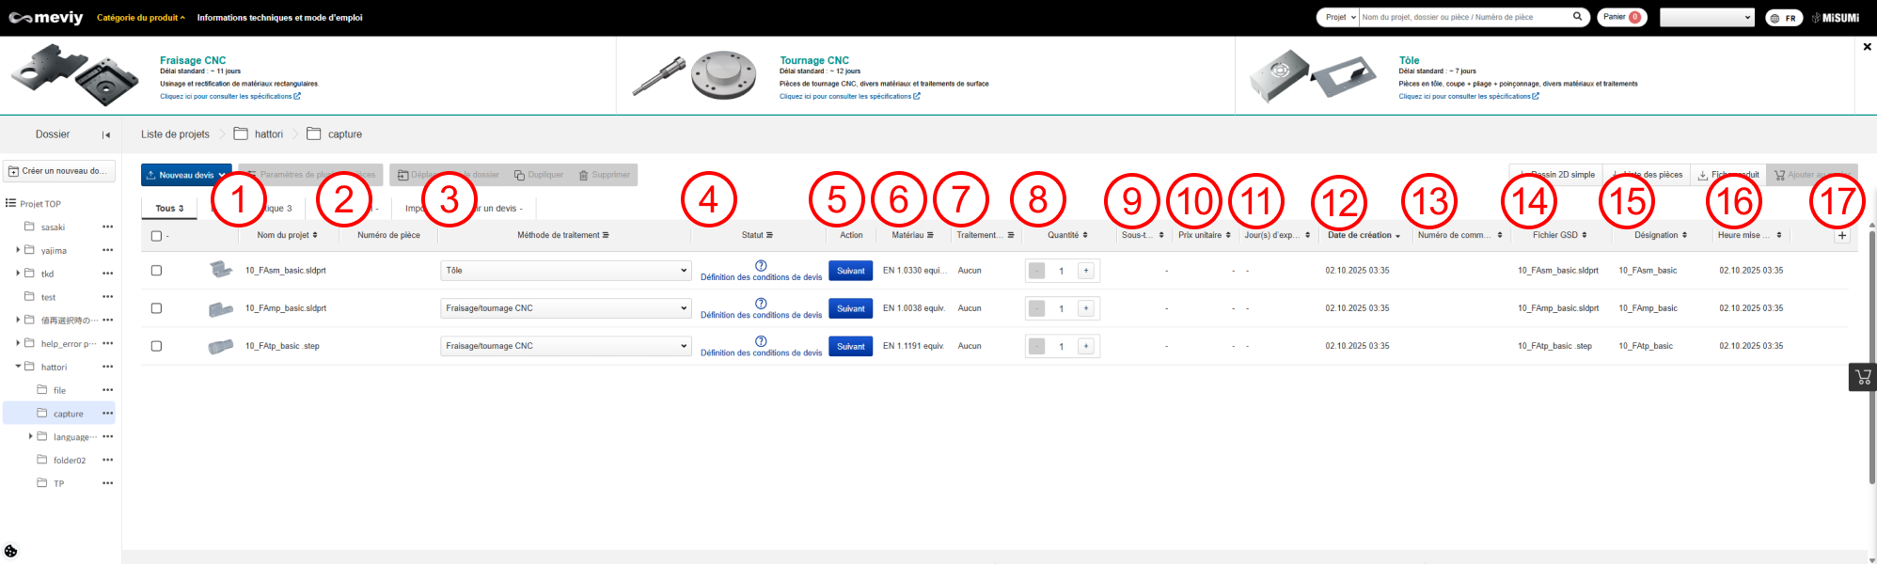1877x564 pixels.
Task: Add a column with the plus icon
Action: pyautogui.click(x=1841, y=236)
